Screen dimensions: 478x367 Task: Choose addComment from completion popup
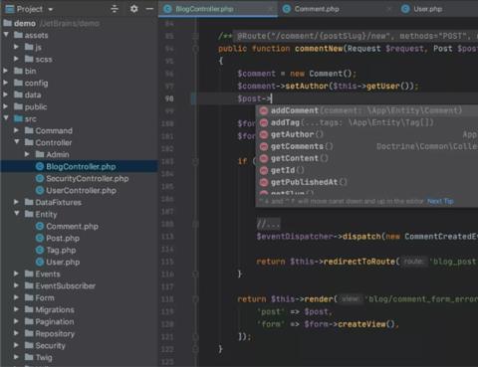(x=366, y=110)
